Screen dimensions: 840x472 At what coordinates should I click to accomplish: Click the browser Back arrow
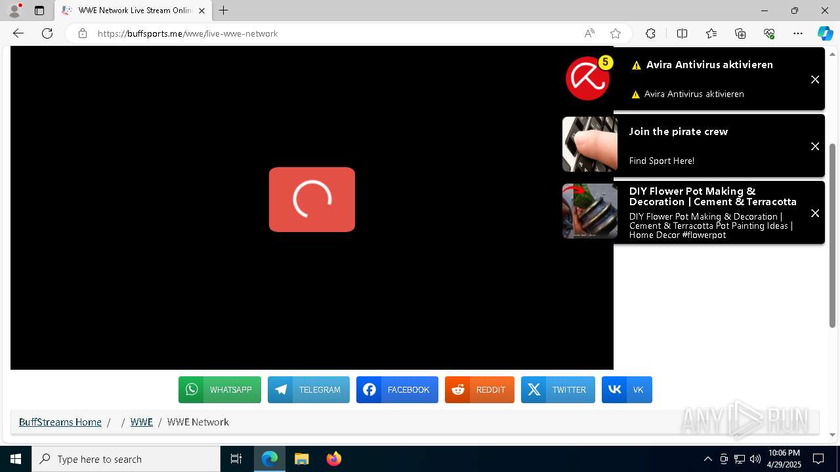pyautogui.click(x=18, y=33)
